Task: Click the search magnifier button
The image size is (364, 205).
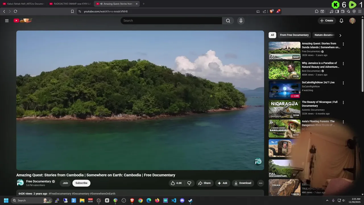Action: pos(228,20)
